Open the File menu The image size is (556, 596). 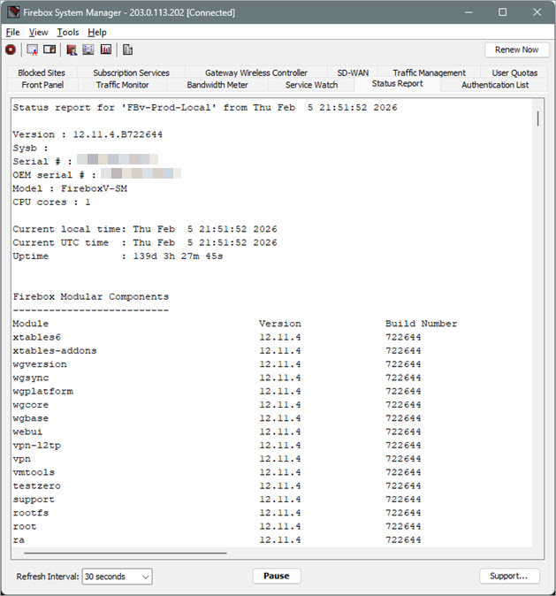[x=13, y=33]
